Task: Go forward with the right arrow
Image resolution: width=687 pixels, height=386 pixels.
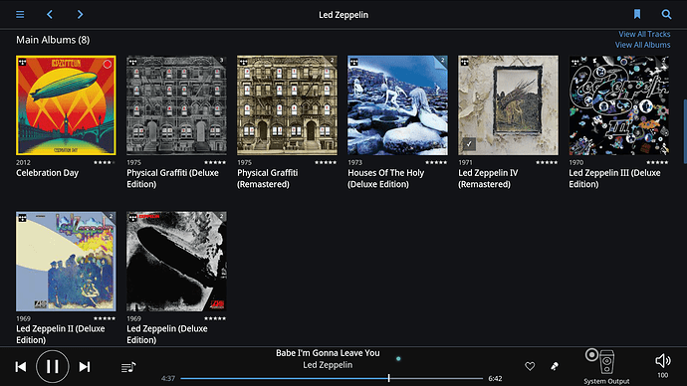Action: tap(80, 15)
